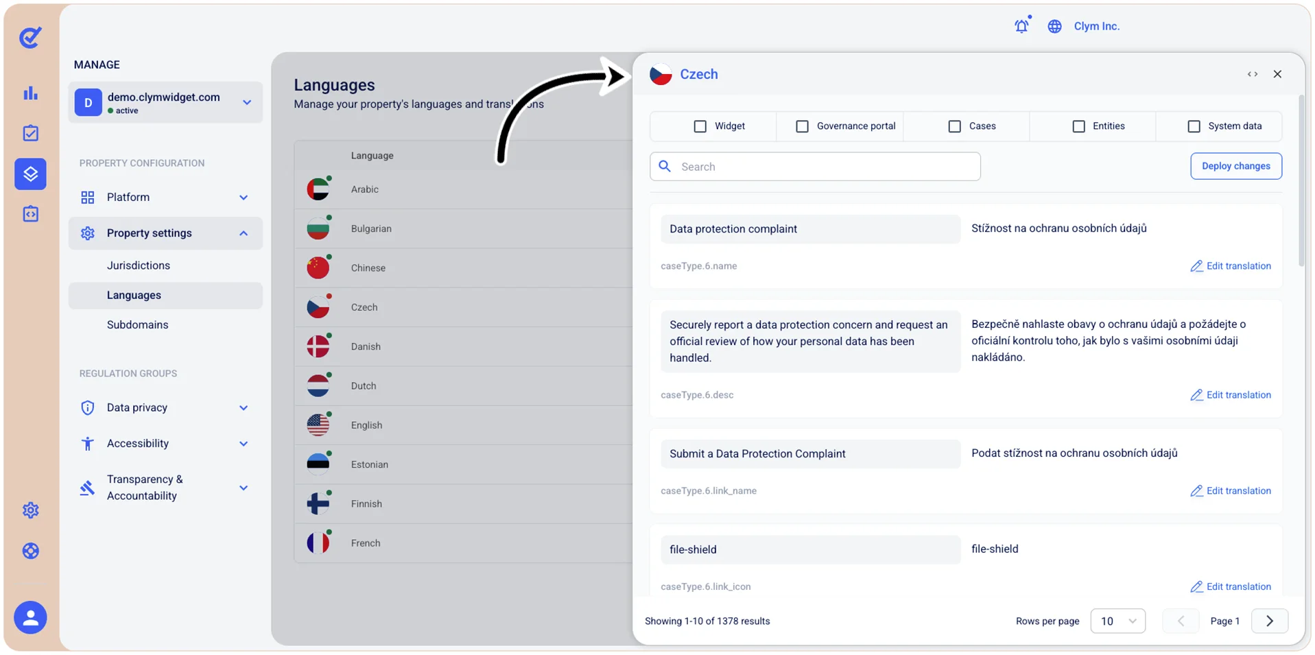Click the Danish flag icon

point(318,346)
